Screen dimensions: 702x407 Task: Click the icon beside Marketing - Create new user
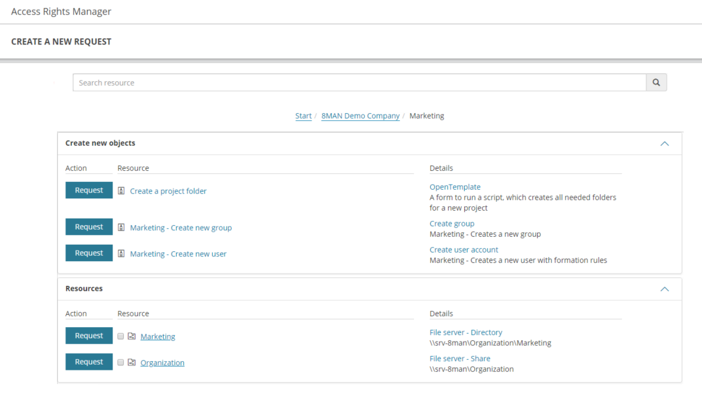(121, 254)
